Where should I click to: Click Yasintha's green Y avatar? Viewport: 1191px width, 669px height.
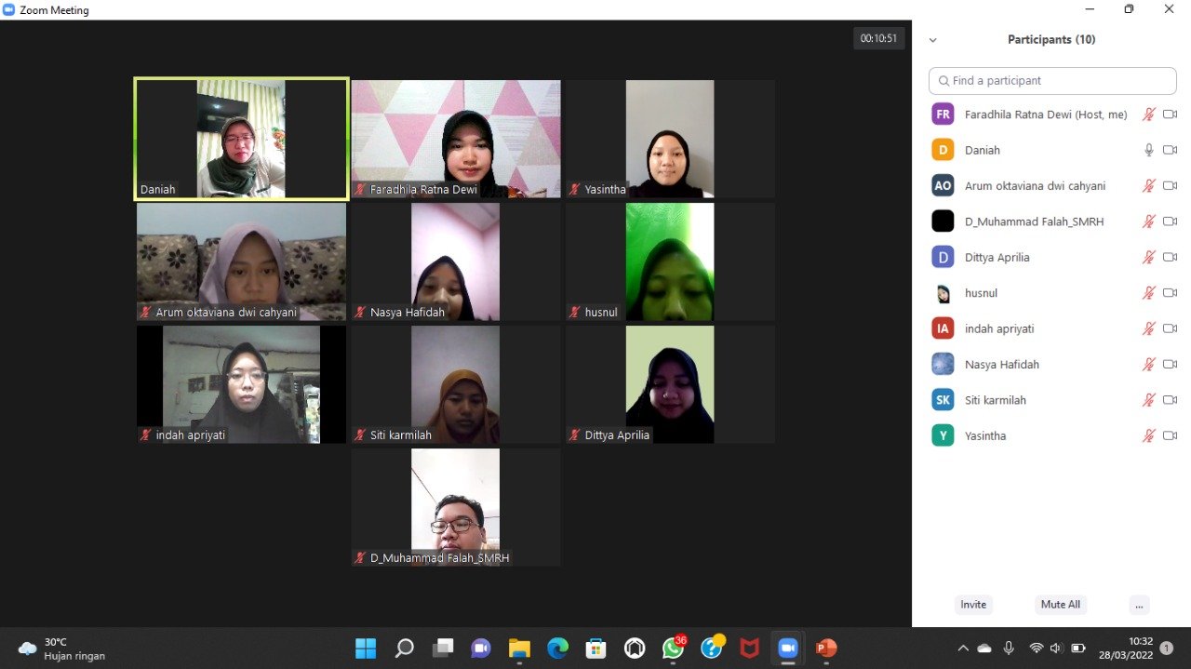tap(943, 435)
